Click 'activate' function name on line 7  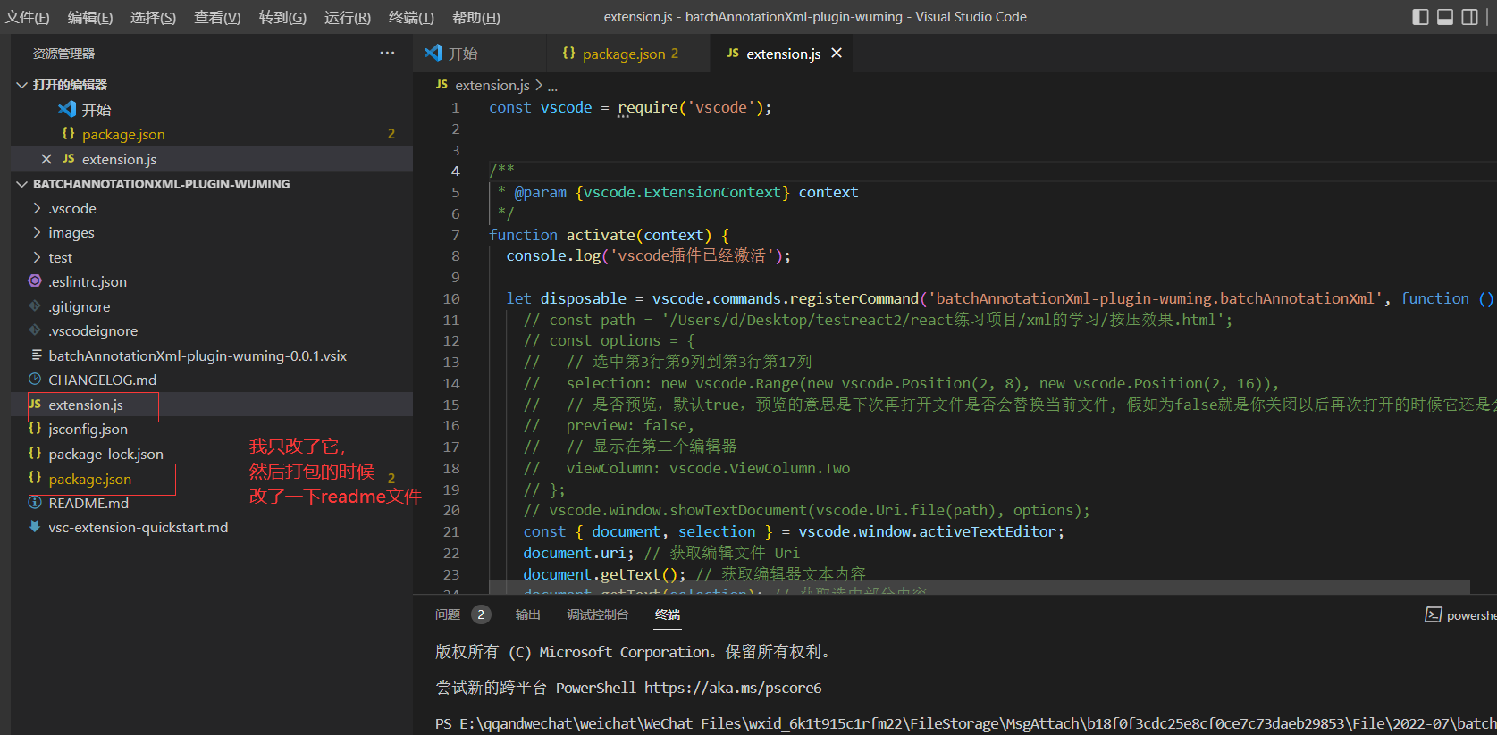pos(601,235)
